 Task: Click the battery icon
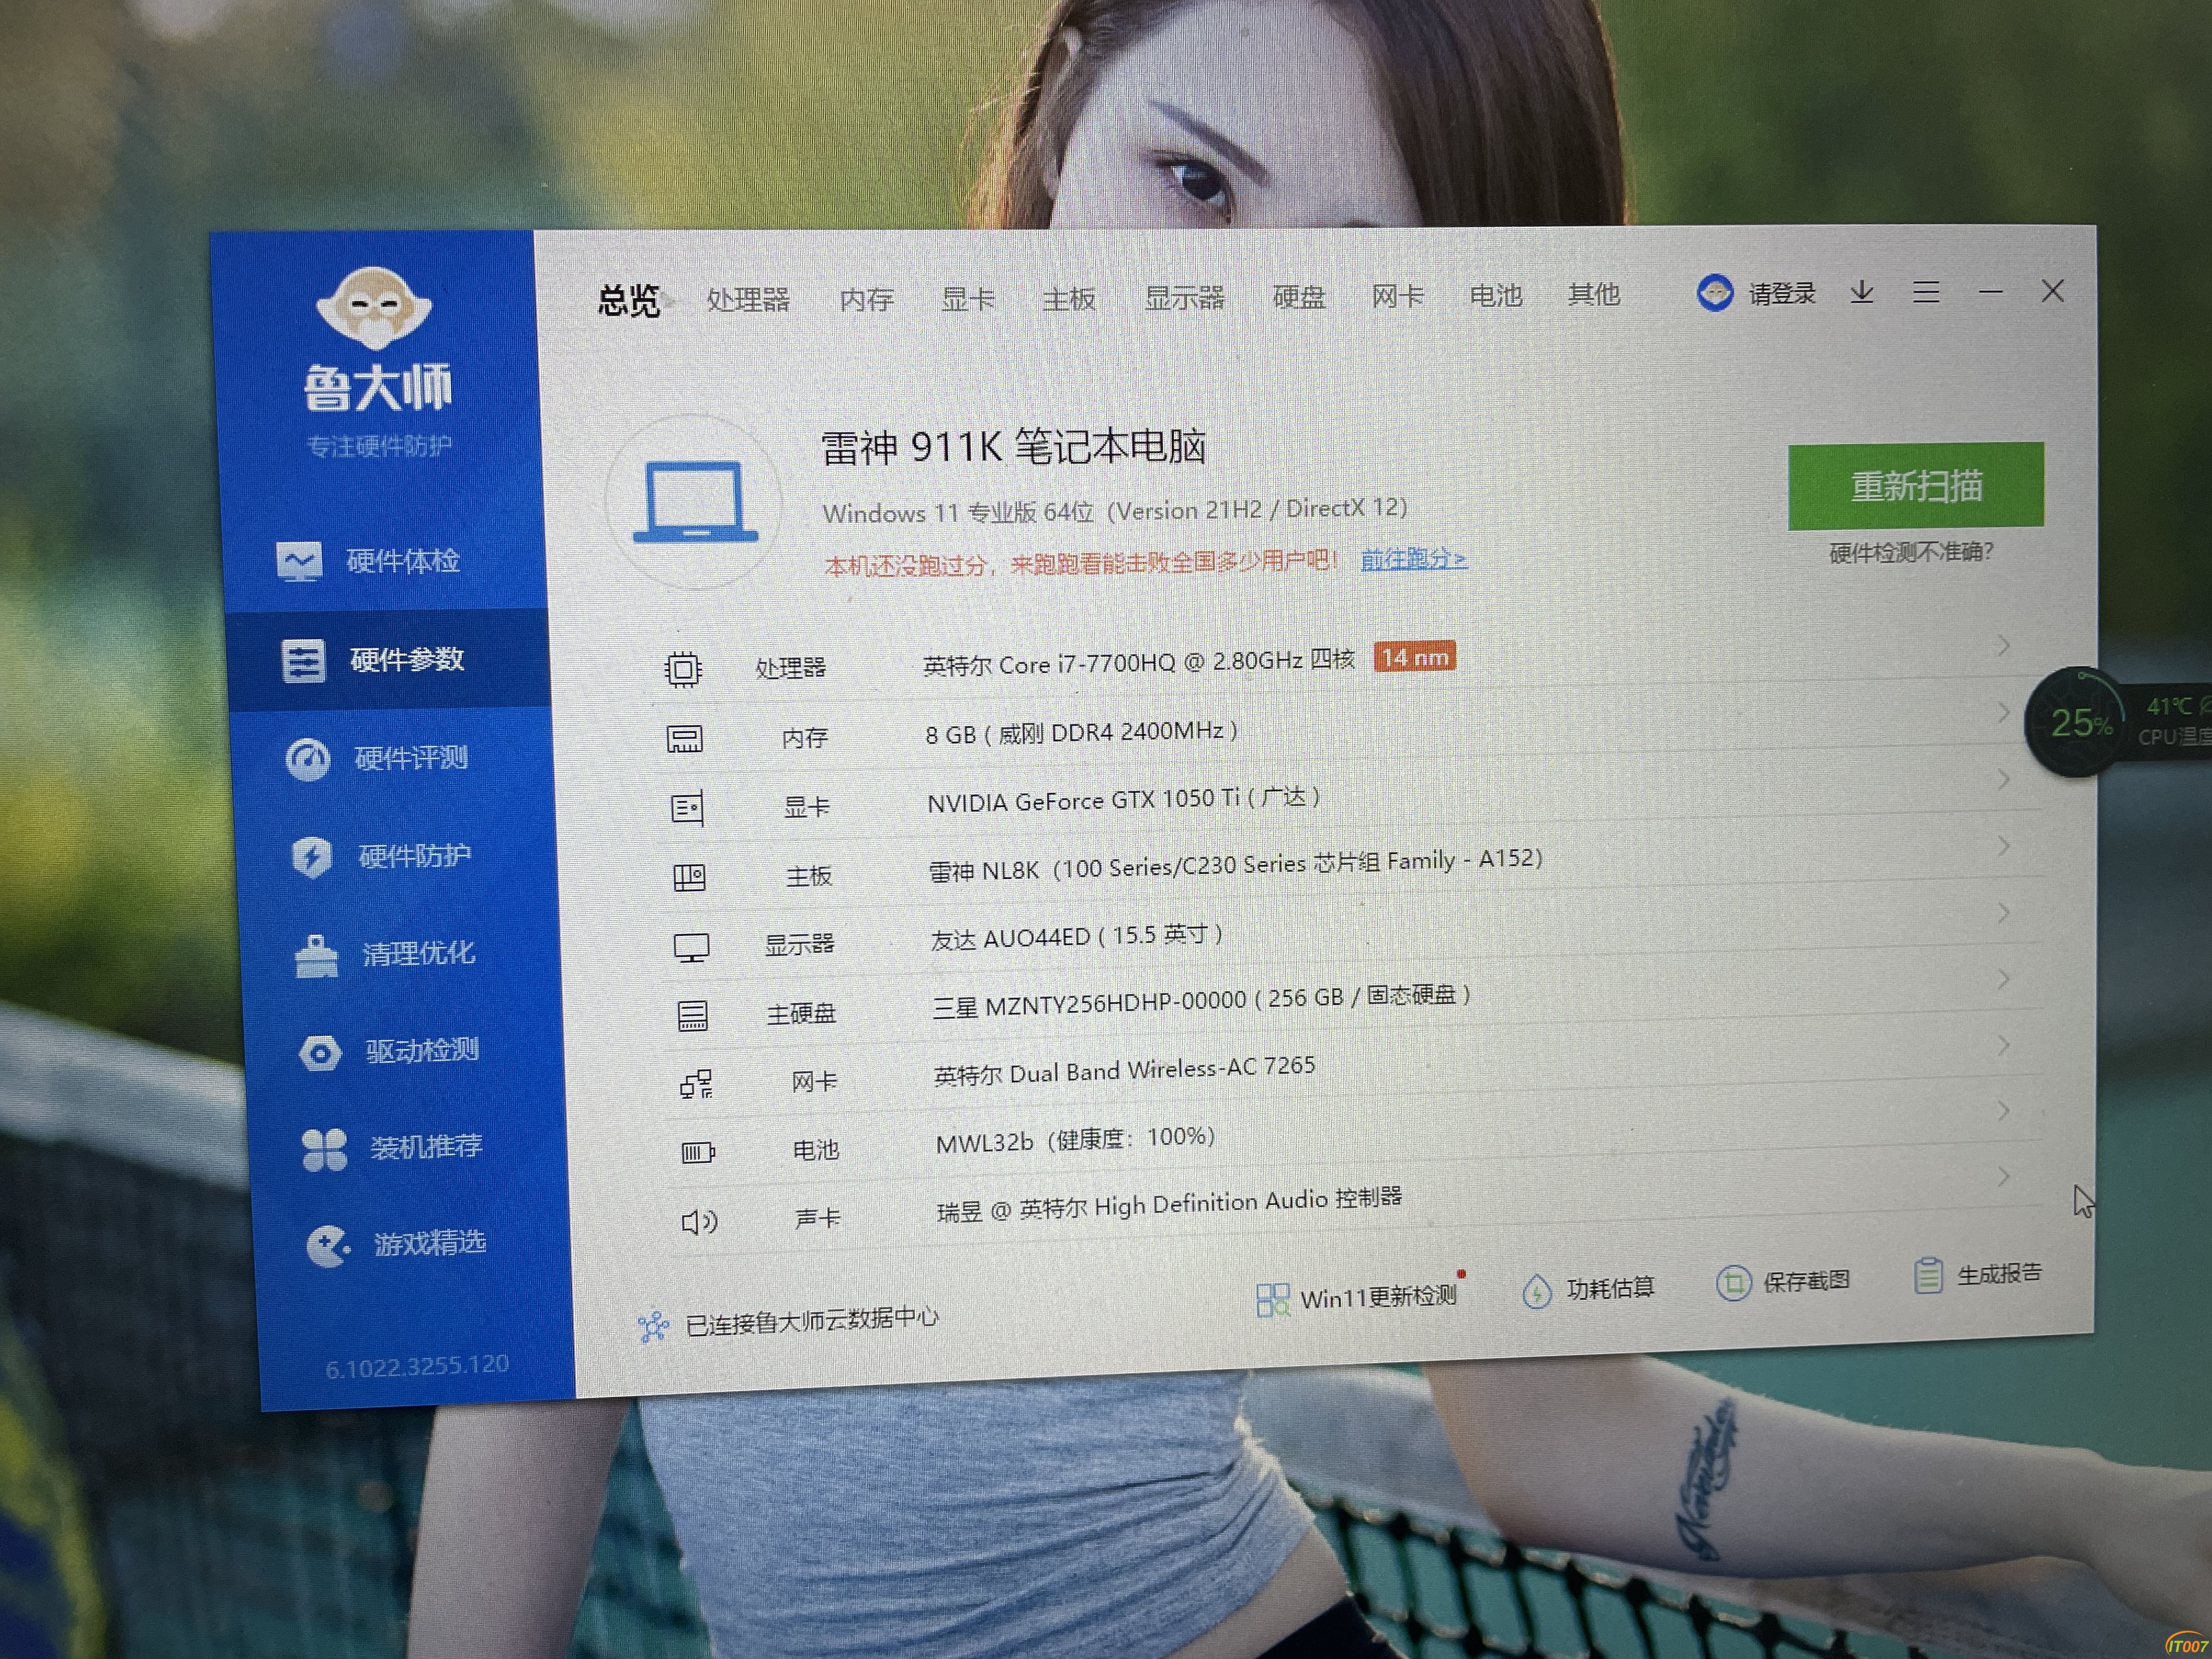698,1153
